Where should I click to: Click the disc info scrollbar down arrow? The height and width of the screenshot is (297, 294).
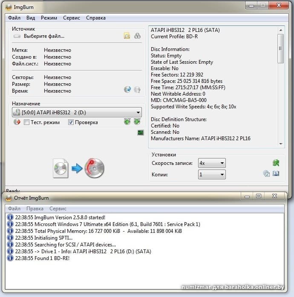[x=281, y=144]
